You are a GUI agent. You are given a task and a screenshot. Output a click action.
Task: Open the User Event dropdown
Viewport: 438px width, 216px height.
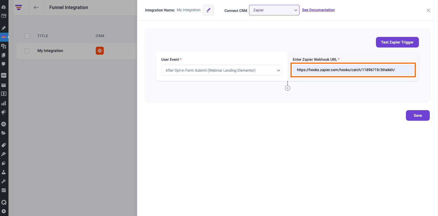click(222, 70)
